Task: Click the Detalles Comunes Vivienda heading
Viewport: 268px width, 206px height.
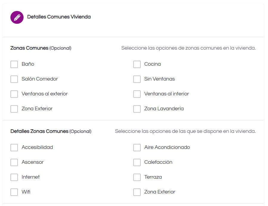Action: (x=59, y=17)
